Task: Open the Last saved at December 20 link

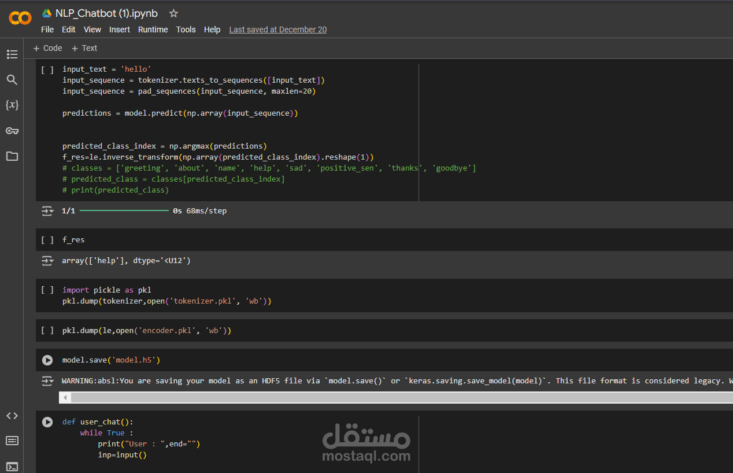Action: (278, 29)
